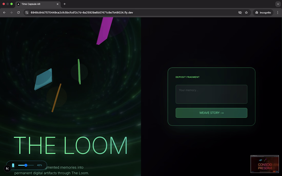Open the Incognito profile button

click(x=263, y=13)
